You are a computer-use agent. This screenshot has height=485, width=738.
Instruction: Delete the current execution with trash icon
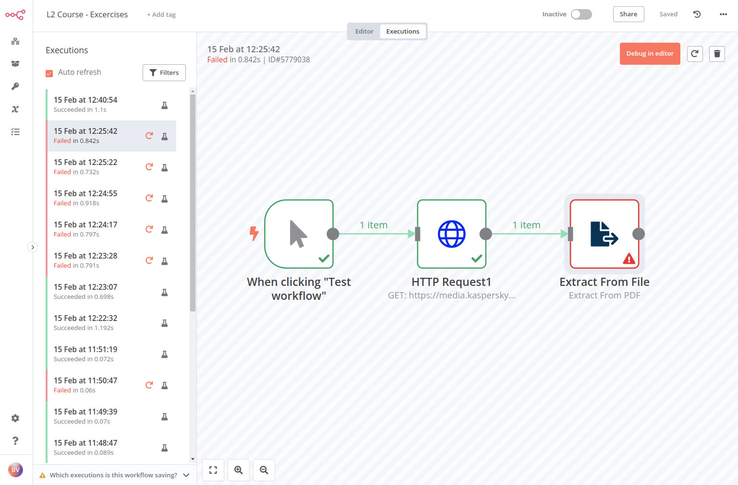(x=717, y=54)
